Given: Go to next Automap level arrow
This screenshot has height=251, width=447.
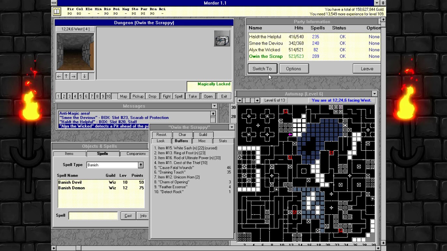Looking at the screenshot, I should [257, 100].
